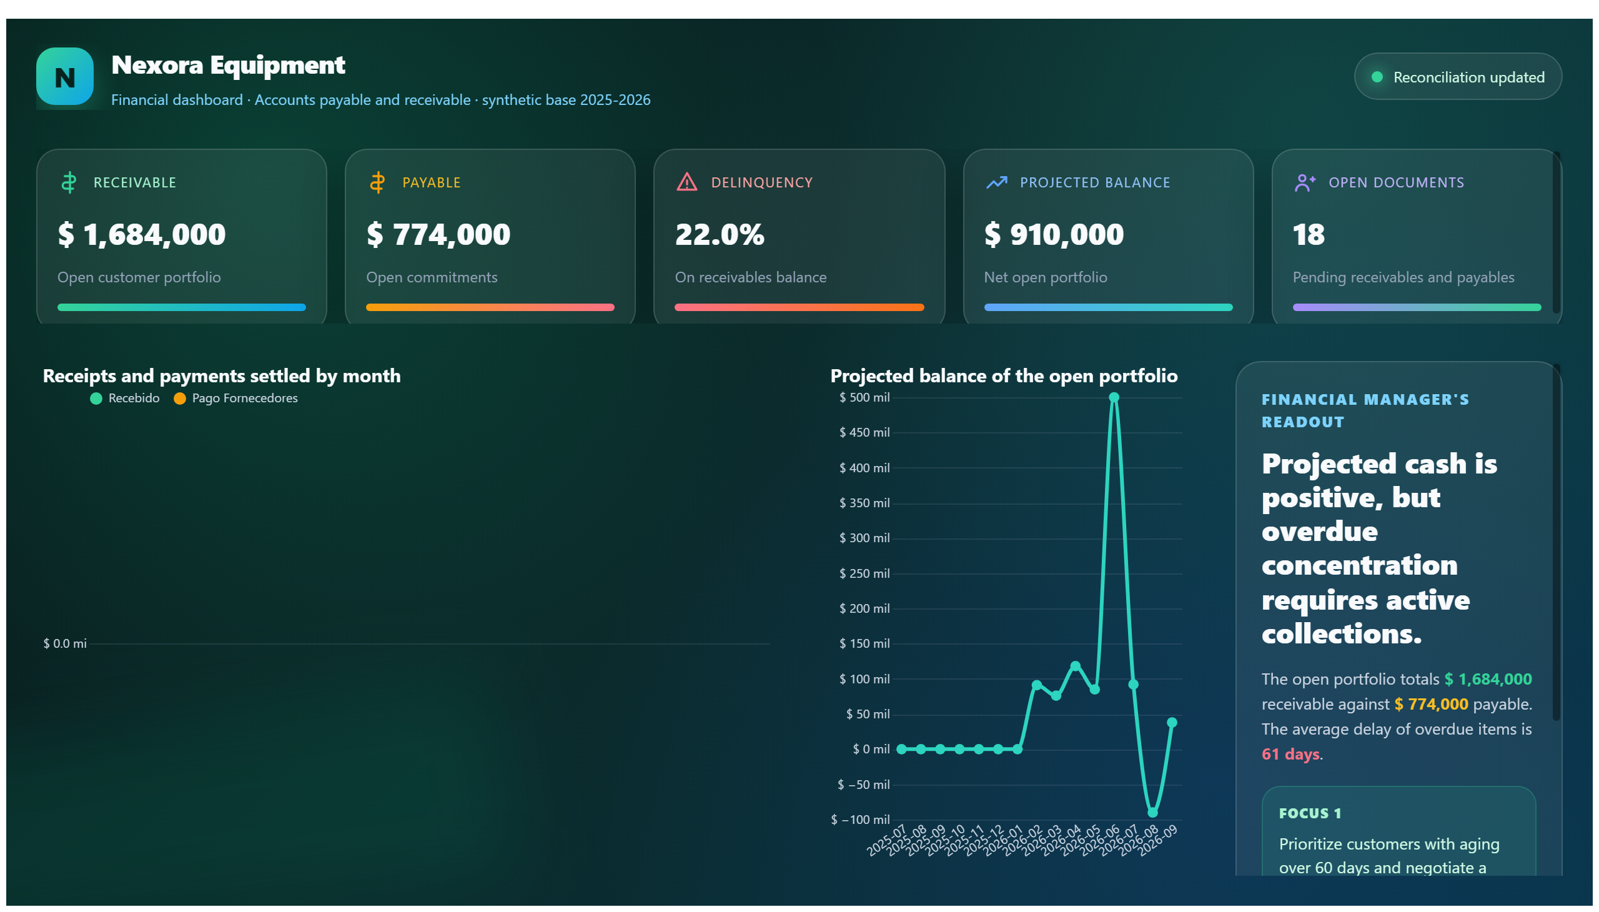Click the Reconciliation updated badge

[1457, 76]
